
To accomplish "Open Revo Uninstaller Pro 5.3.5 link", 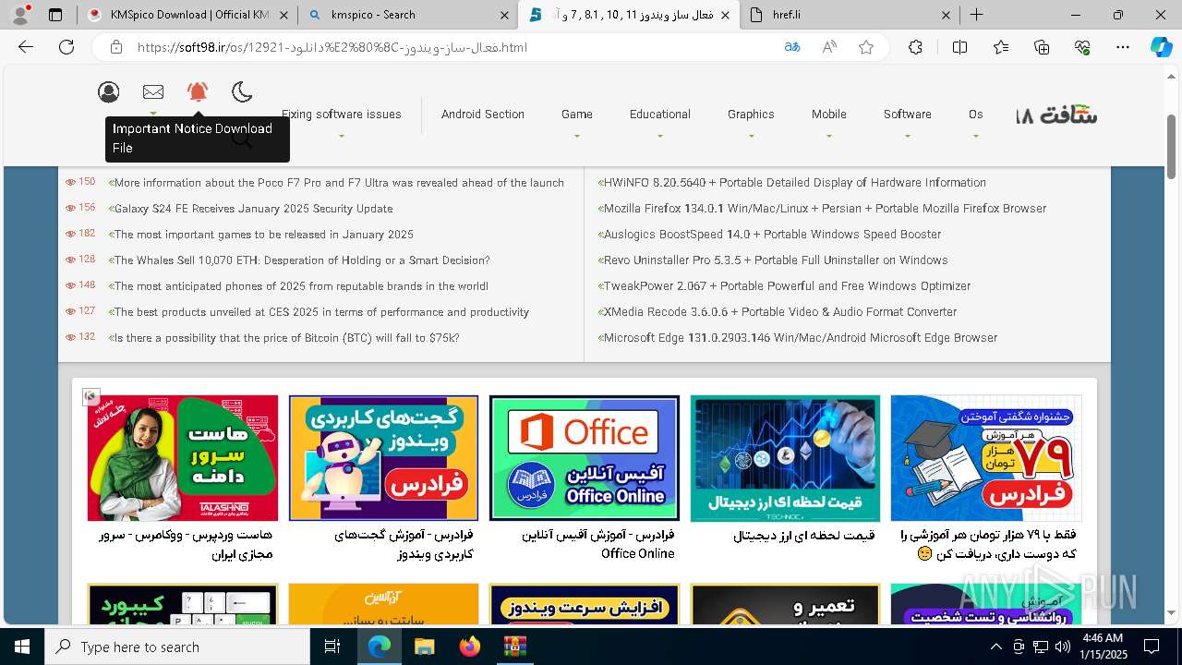I will 775,260.
